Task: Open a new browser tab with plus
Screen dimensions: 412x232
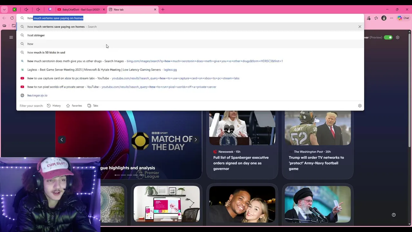Action: (x=163, y=9)
